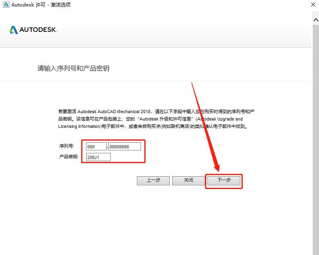Viewport: 319px width, 255px height.
Task: Focus the serial number field 06666666
Action: (125, 147)
